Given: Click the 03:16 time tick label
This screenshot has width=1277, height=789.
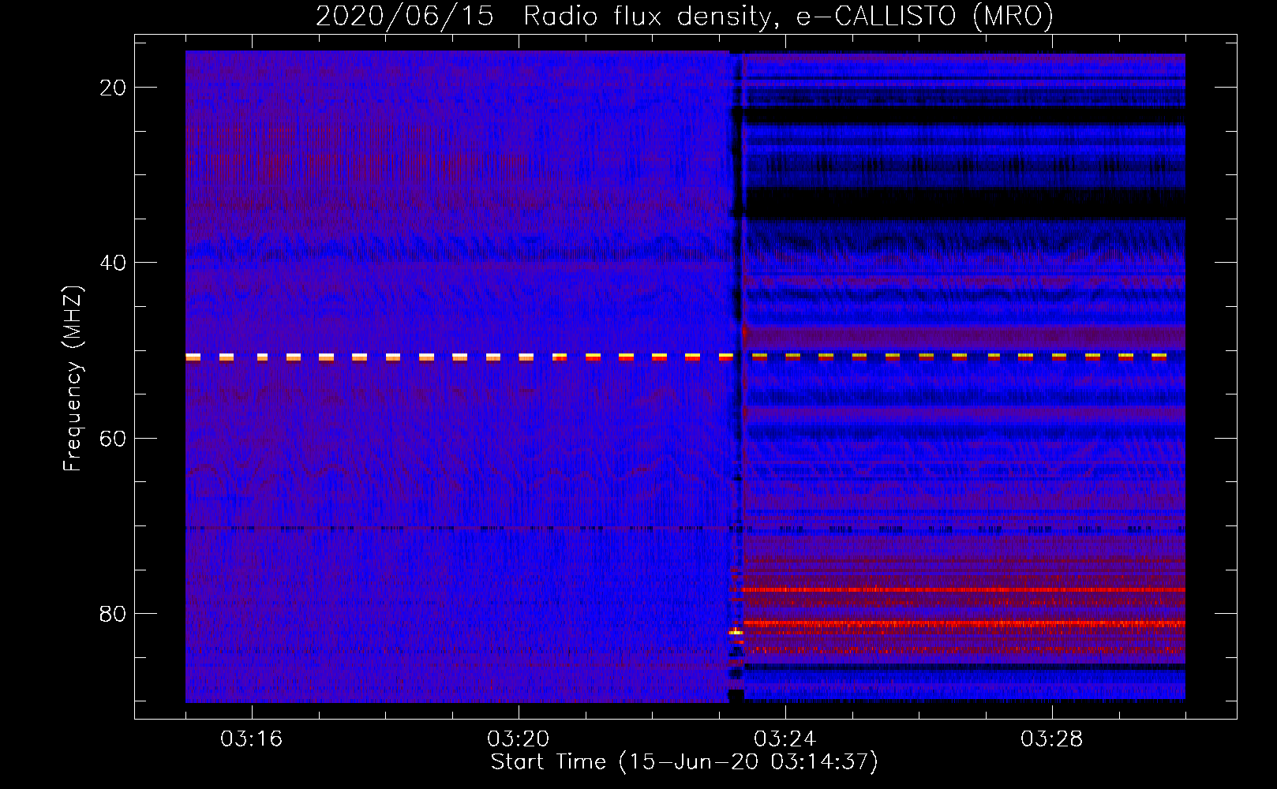Looking at the screenshot, I should click(x=252, y=739).
